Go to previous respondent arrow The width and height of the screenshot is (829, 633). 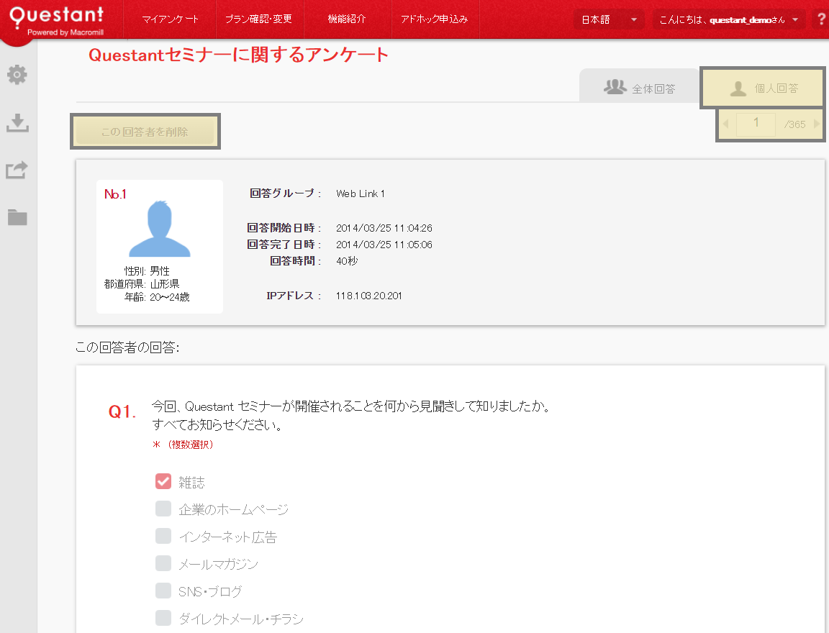click(x=725, y=124)
